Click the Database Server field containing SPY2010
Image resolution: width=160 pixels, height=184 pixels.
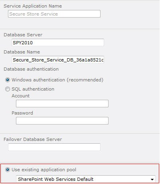tap(58, 43)
